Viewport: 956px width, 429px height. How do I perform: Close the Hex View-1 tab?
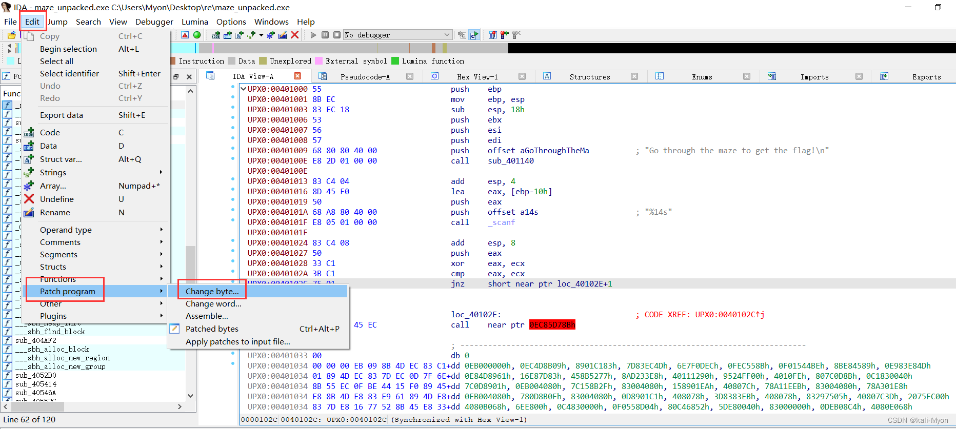(x=522, y=76)
